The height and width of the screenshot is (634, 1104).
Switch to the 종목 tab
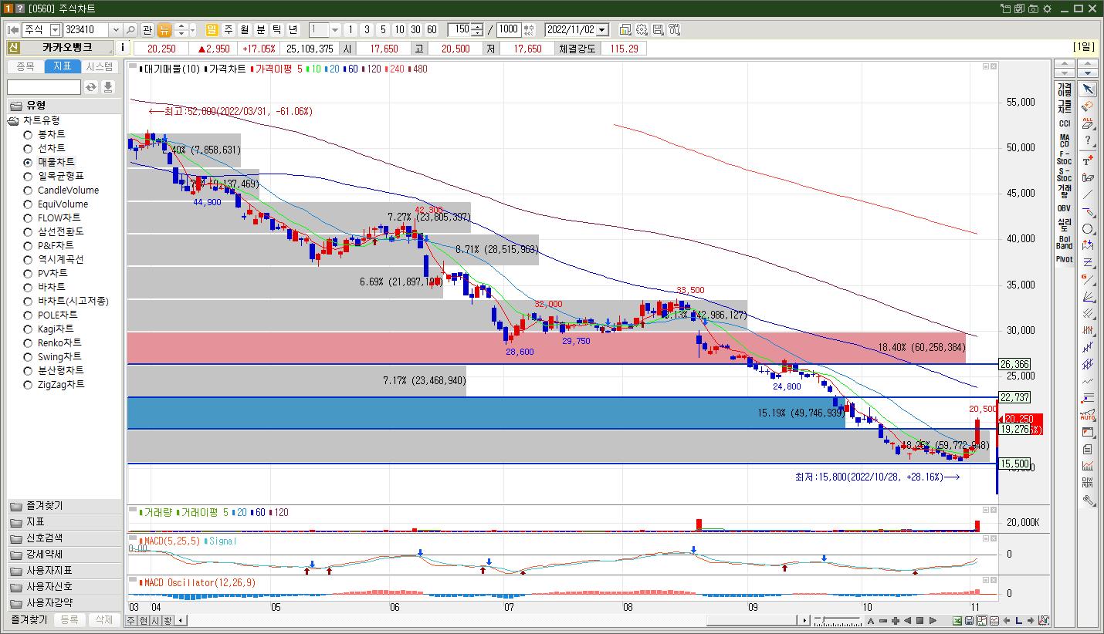coord(25,66)
